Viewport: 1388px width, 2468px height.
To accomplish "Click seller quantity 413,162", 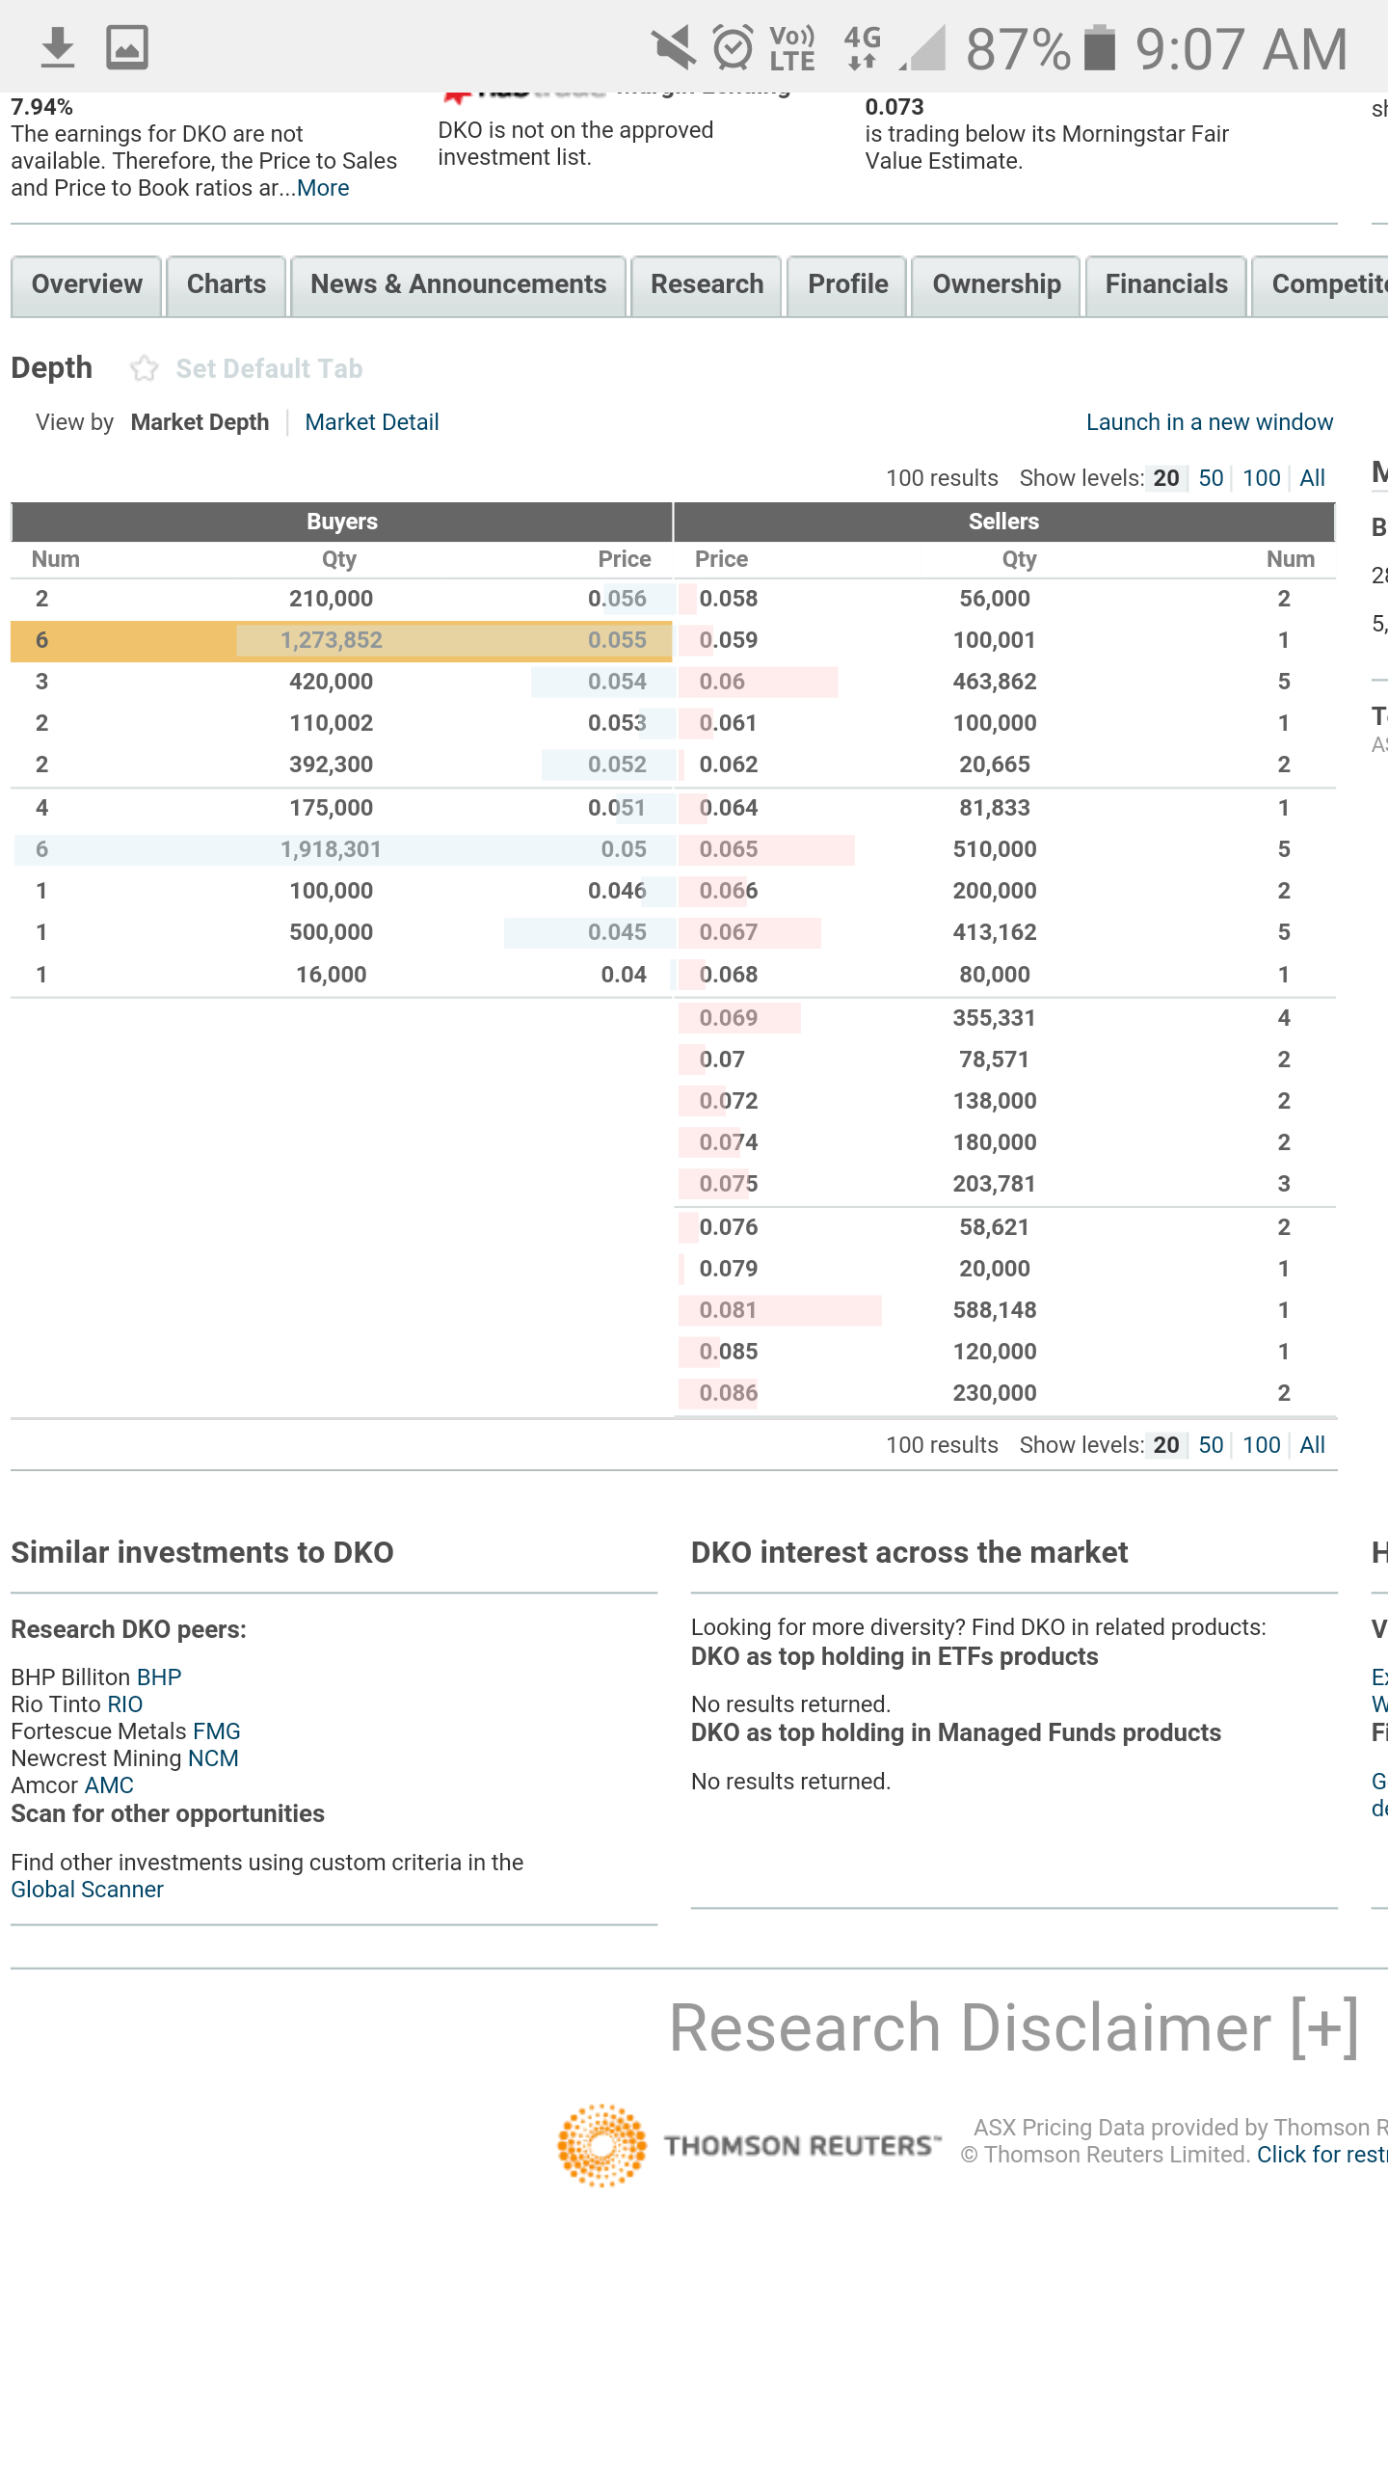I will pos(995,932).
